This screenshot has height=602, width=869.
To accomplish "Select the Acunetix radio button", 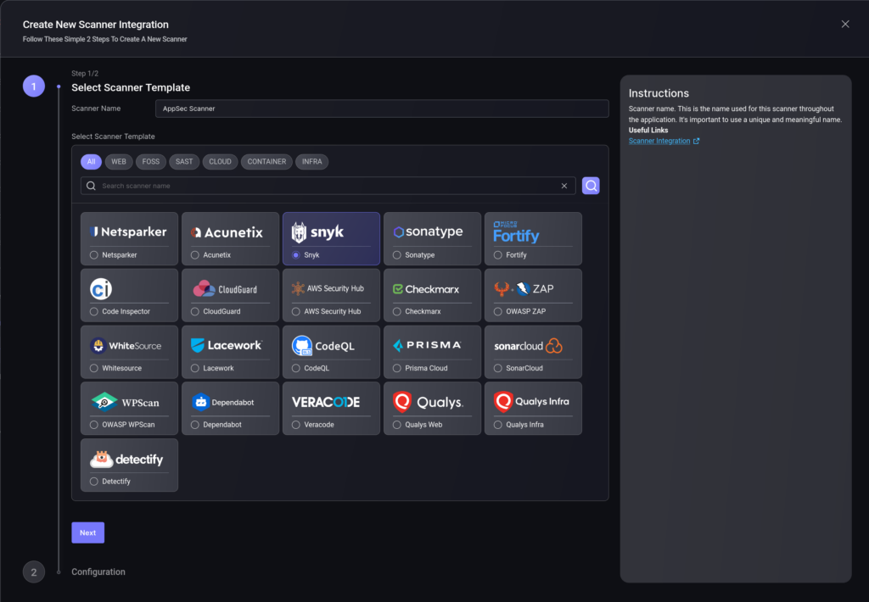I will (195, 254).
